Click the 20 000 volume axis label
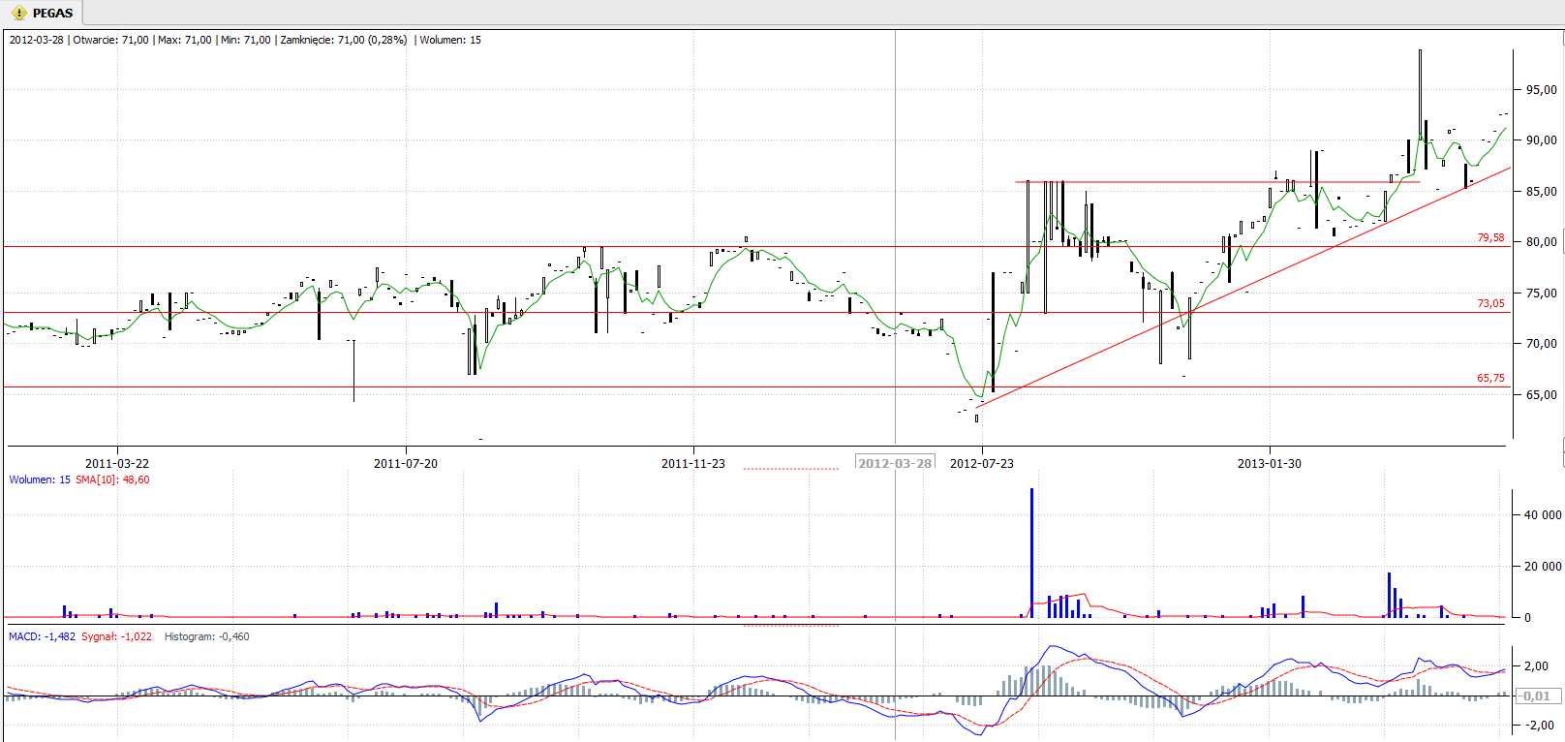This screenshot has width=1565, height=742. tap(1543, 567)
